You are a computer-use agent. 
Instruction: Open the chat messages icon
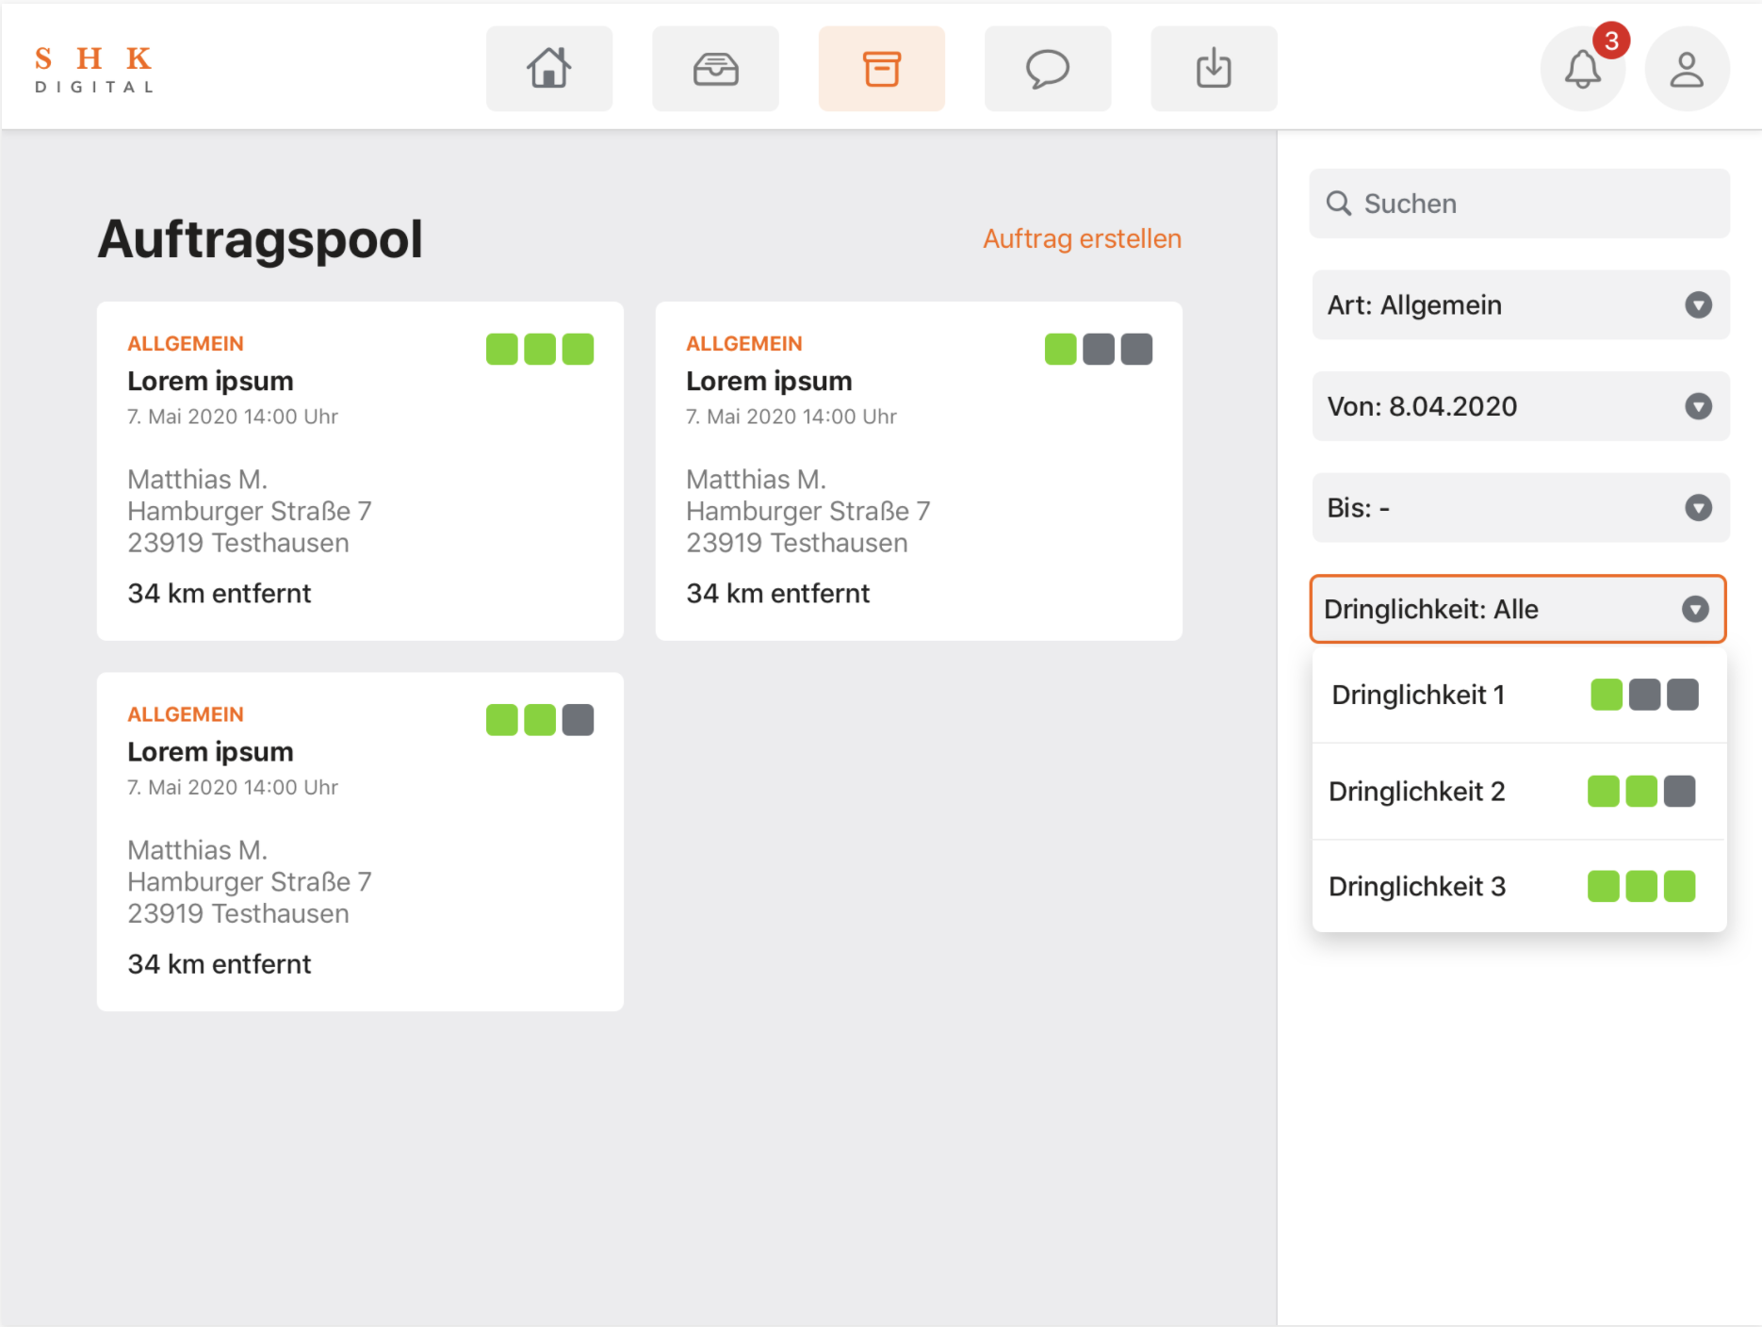pyautogui.click(x=1047, y=69)
